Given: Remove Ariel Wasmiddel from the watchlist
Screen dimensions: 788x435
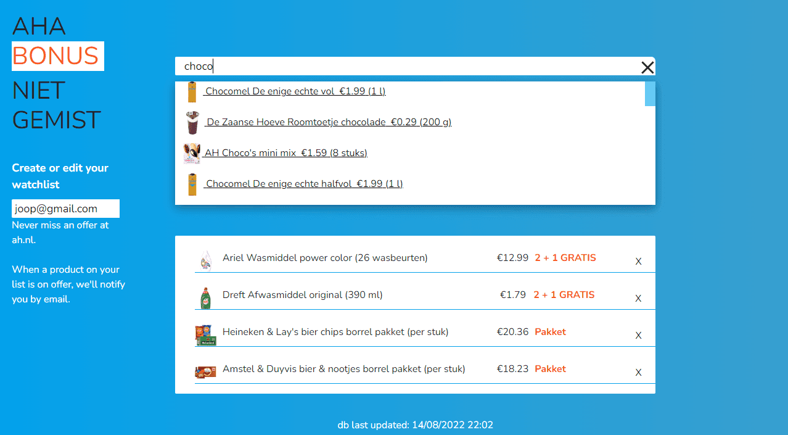Looking at the screenshot, I should click(x=638, y=262).
